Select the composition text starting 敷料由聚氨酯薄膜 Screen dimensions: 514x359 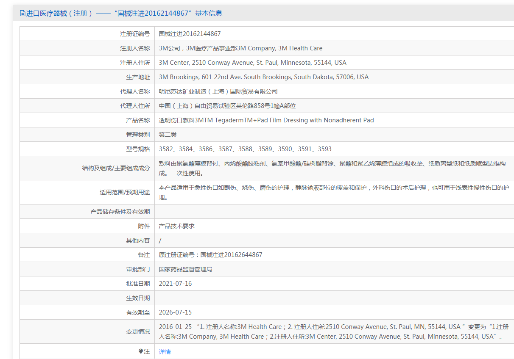(x=332, y=168)
